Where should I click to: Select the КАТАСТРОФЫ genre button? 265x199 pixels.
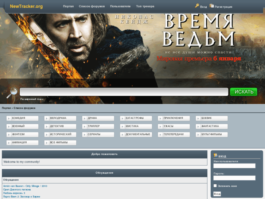(136, 118)
